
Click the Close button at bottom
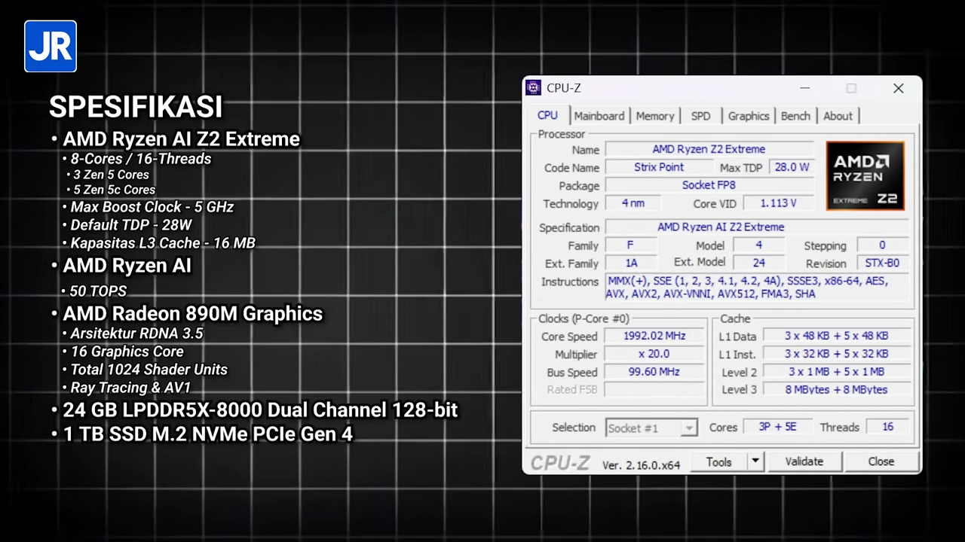[x=881, y=461]
